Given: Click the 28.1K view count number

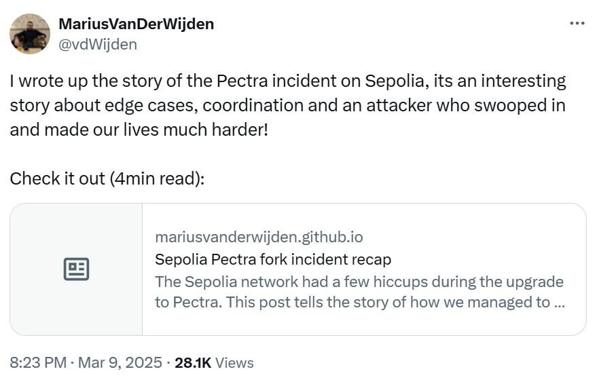Looking at the screenshot, I should click(x=193, y=363).
